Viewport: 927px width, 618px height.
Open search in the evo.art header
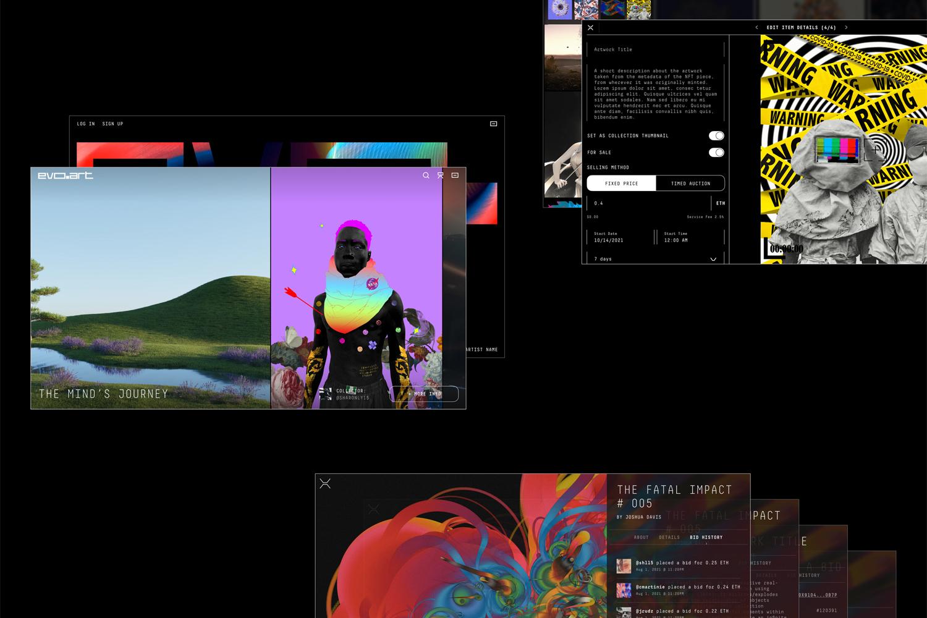click(426, 176)
